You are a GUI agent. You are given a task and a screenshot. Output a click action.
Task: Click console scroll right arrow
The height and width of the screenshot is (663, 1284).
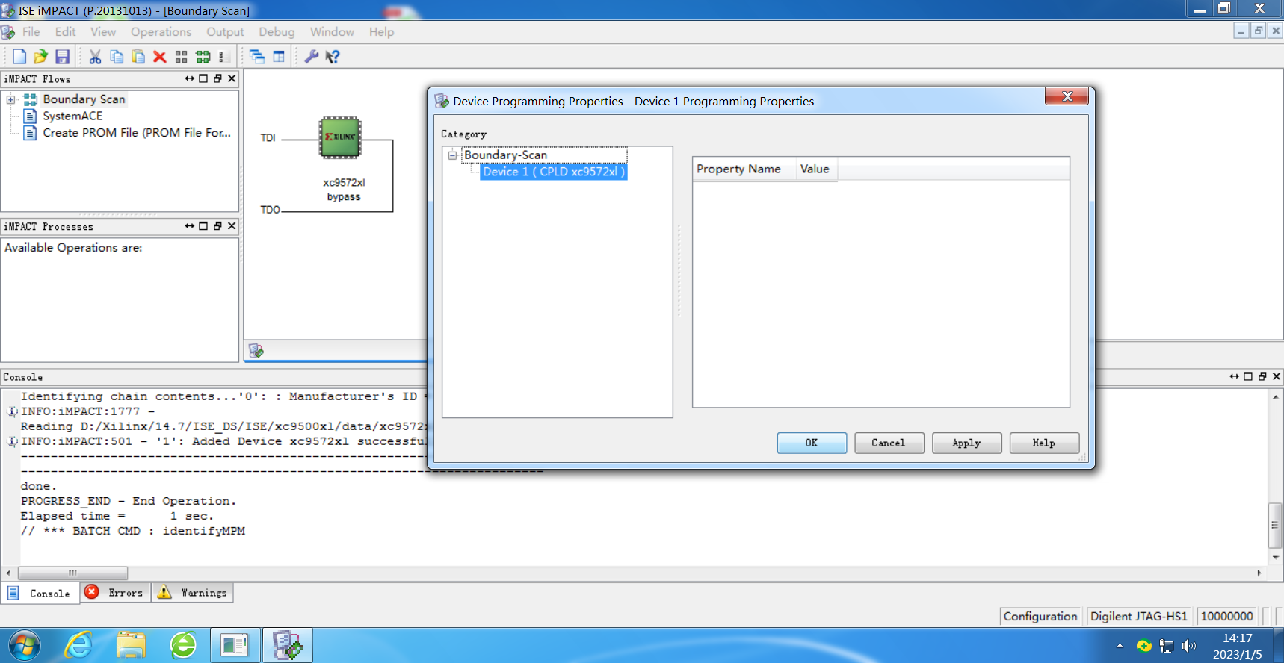point(1259,573)
